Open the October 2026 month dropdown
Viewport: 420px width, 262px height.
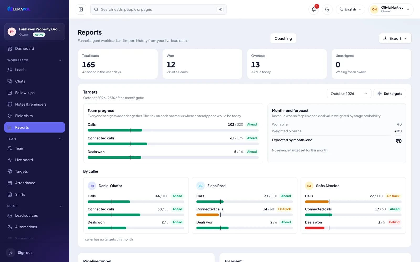click(x=349, y=94)
